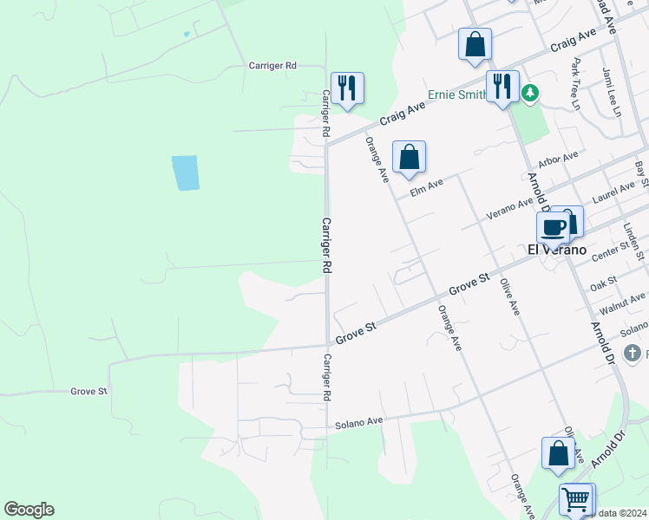Click the shopping bag marker behind the coffee cup

(x=575, y=222)
